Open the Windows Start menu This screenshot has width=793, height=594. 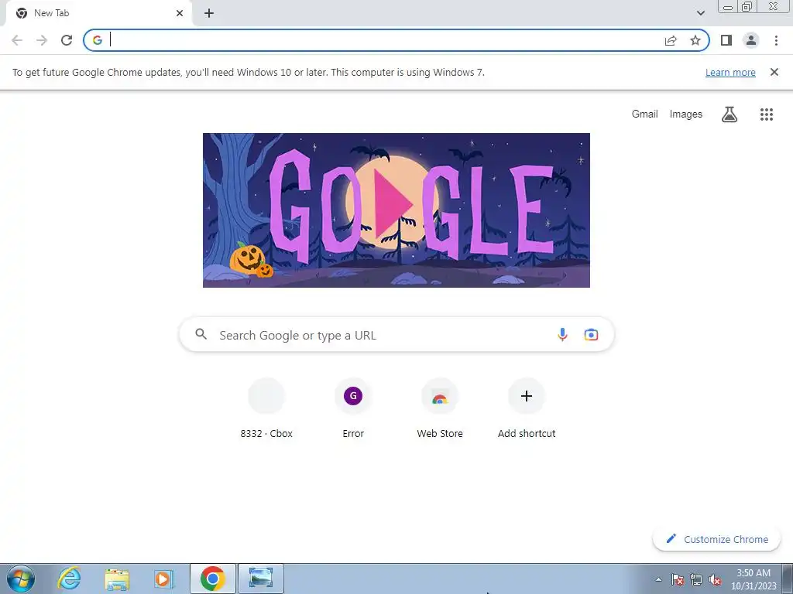coord(20,579)
